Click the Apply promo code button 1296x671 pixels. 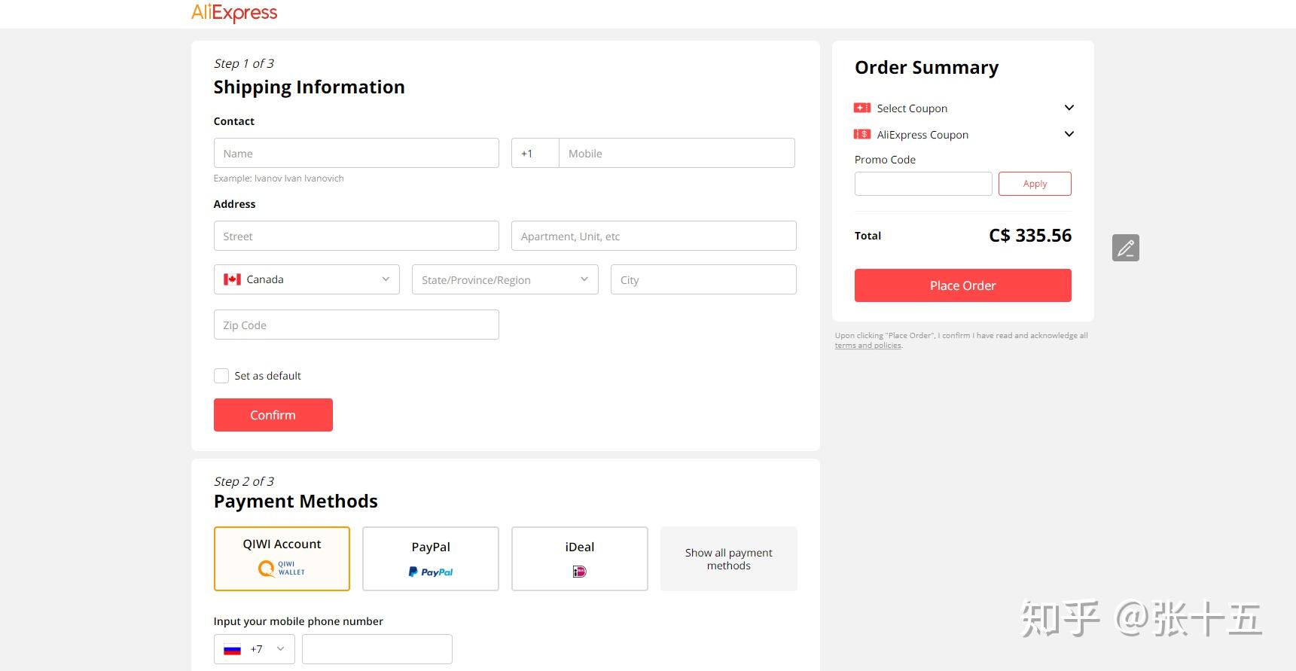[1035, 184]
